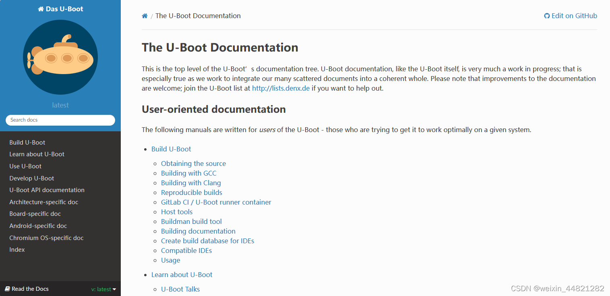Follow the 'Obtaining the source' link
Screen dimensions: 610x296
193,163
